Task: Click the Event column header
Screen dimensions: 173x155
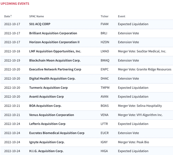Action: (121, 16)
